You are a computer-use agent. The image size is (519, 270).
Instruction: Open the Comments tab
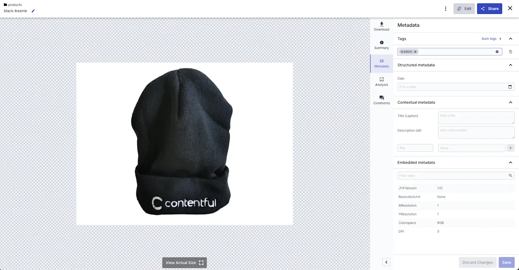point(381,100)
